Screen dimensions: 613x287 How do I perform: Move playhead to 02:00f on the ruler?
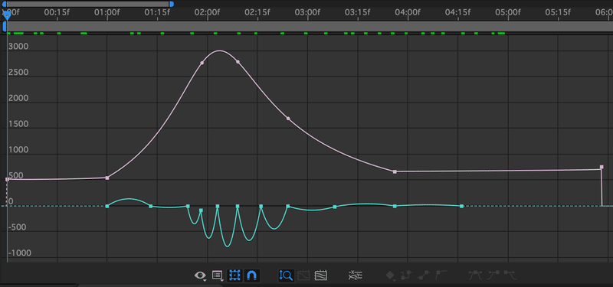pos(207,12)
